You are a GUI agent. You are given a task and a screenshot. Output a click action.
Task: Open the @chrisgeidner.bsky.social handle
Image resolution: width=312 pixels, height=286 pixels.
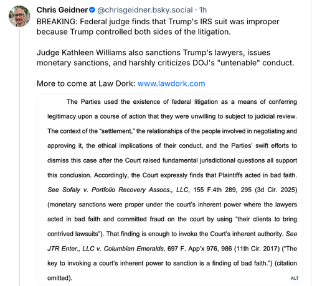145,10
